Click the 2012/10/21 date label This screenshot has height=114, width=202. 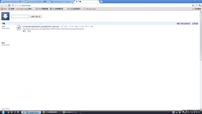6,28
